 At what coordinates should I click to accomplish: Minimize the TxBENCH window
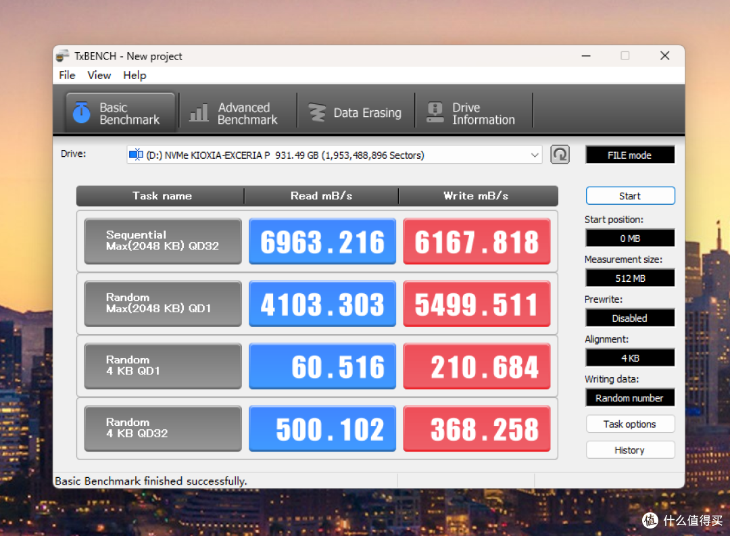[586, 56]
